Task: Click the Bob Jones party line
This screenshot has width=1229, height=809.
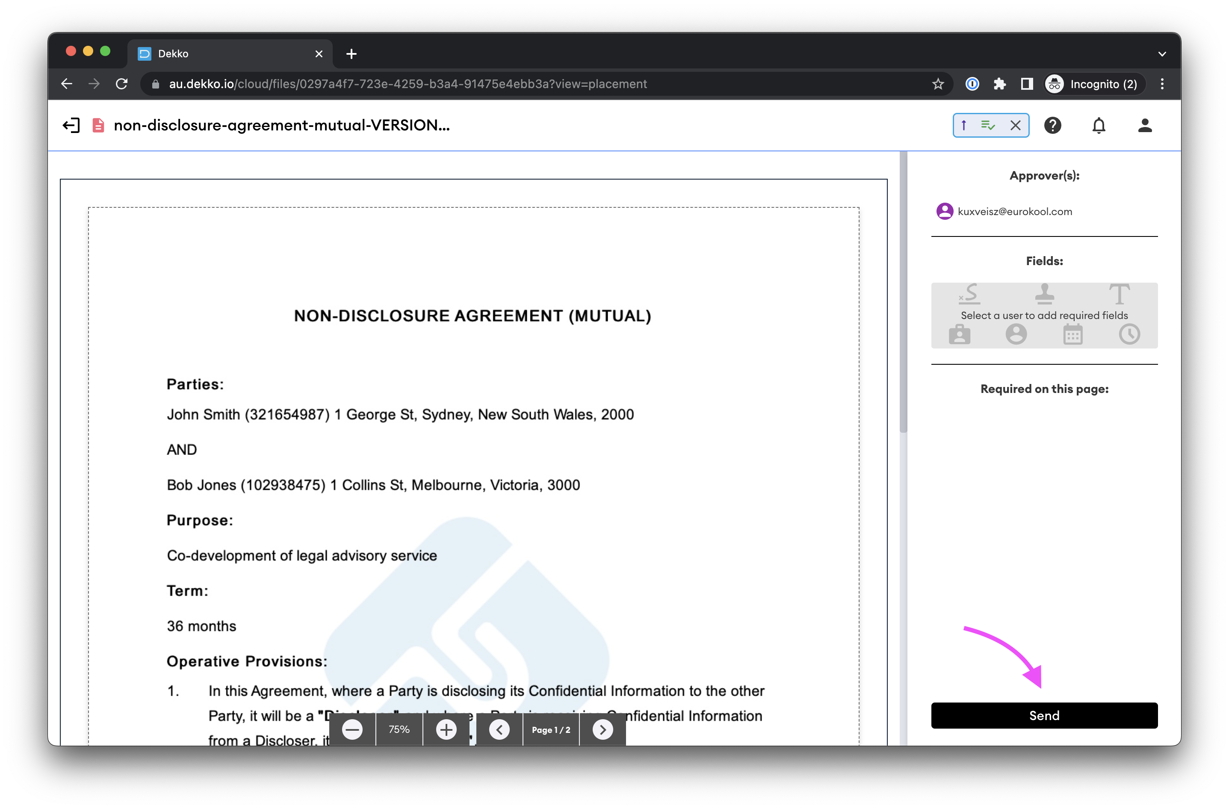Action: click(373, 485)
